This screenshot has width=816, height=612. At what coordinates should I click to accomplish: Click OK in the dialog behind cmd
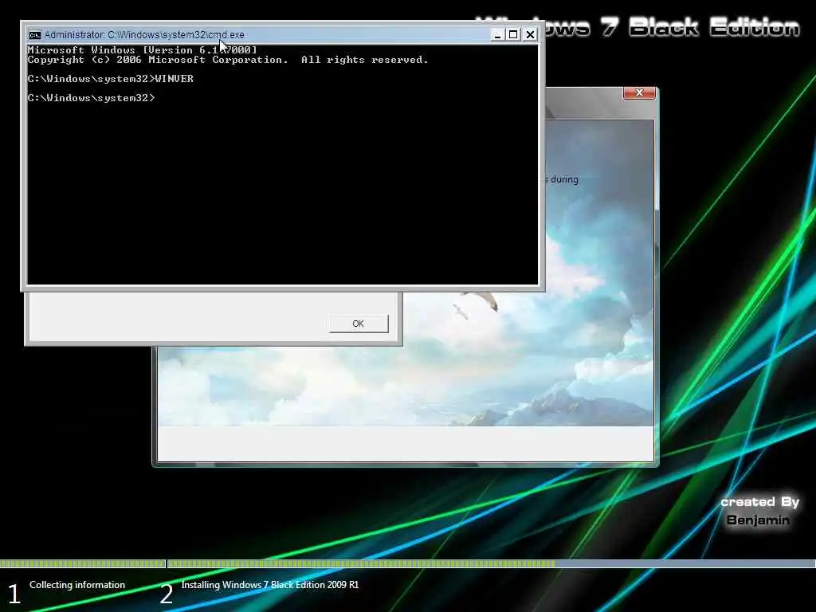(358, 324)
